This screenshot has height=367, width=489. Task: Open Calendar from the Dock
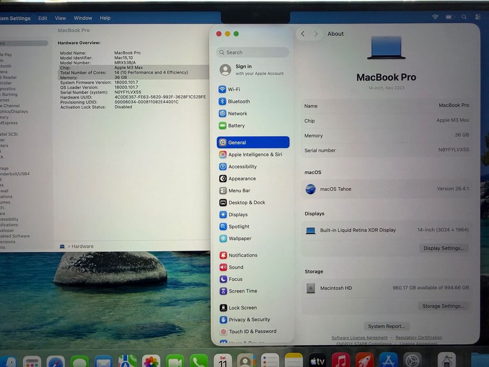[223, 361]
